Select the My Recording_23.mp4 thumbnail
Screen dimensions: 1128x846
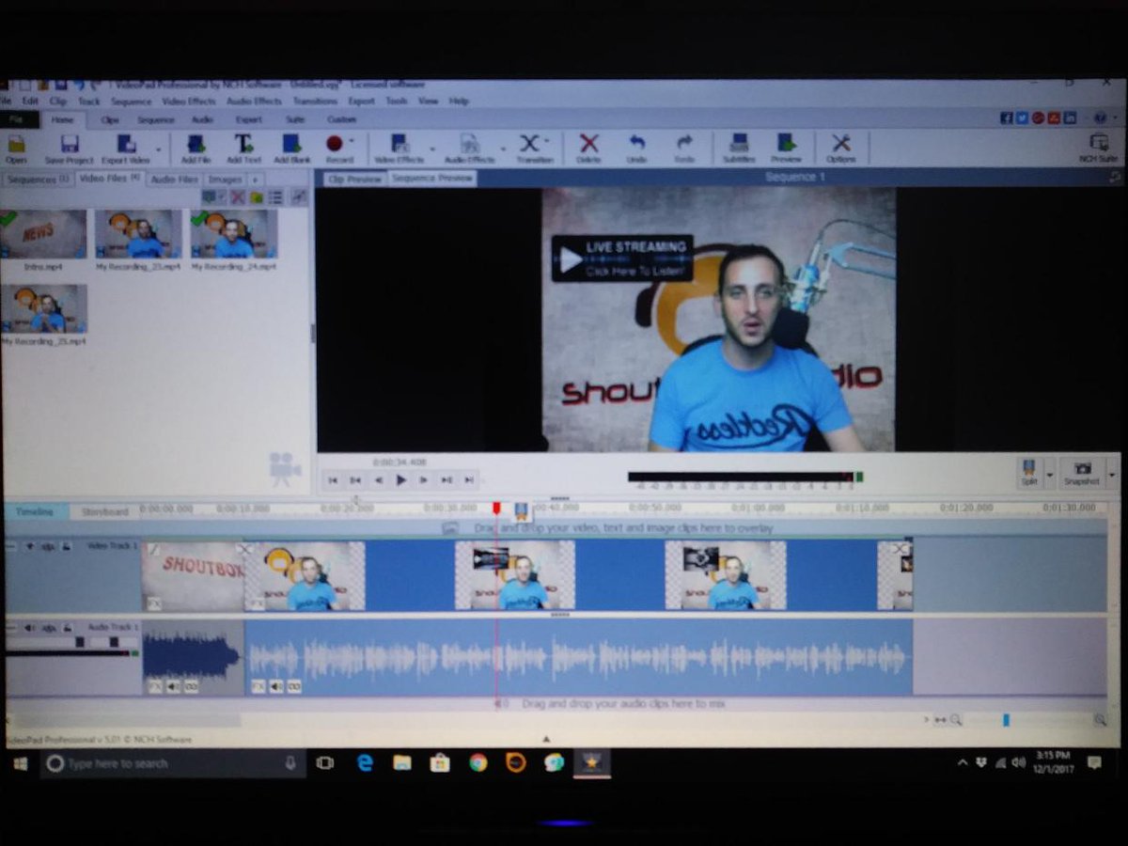tap(138, 233)
